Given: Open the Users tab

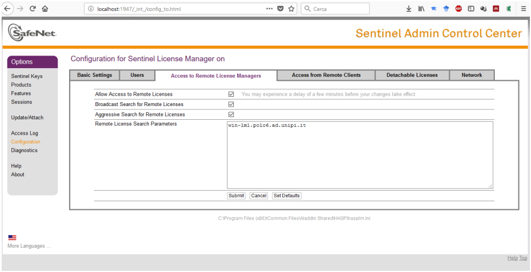Looking at the screenshot, I should [137, 75].
